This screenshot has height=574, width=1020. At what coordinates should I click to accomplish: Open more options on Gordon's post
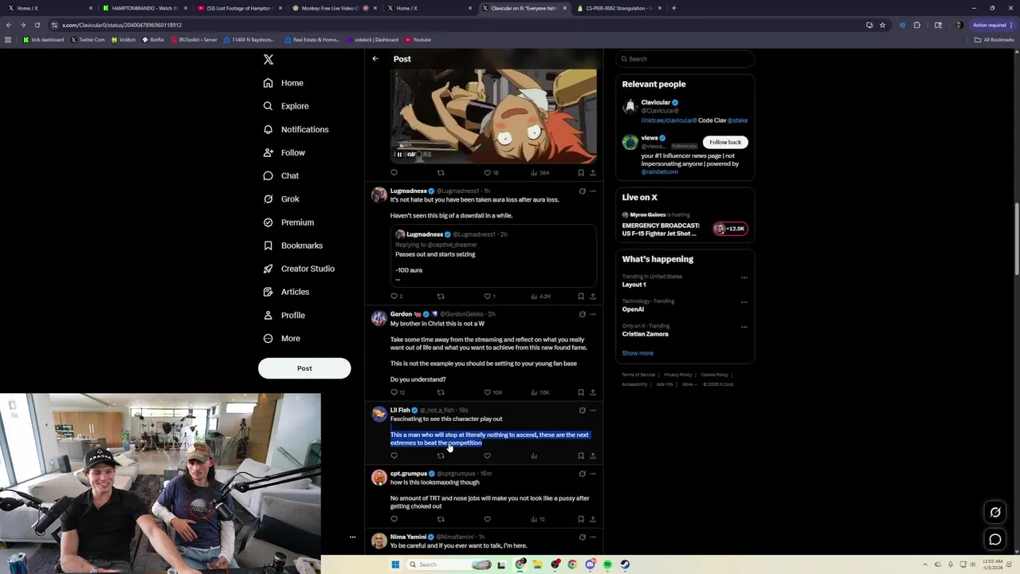click(x=593, y=314)
